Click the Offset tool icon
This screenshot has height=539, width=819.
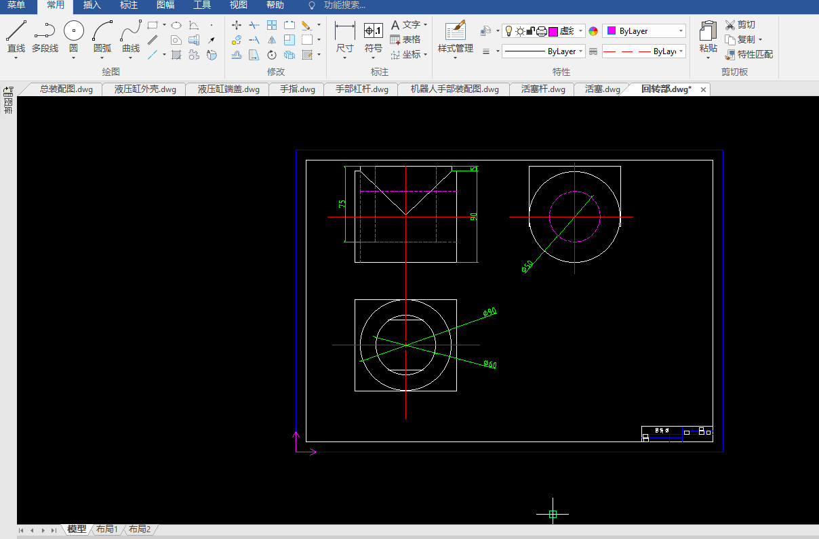237,55
